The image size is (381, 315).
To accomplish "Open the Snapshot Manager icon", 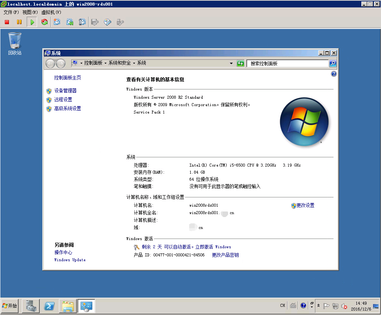I will click(x=82, y=22).
